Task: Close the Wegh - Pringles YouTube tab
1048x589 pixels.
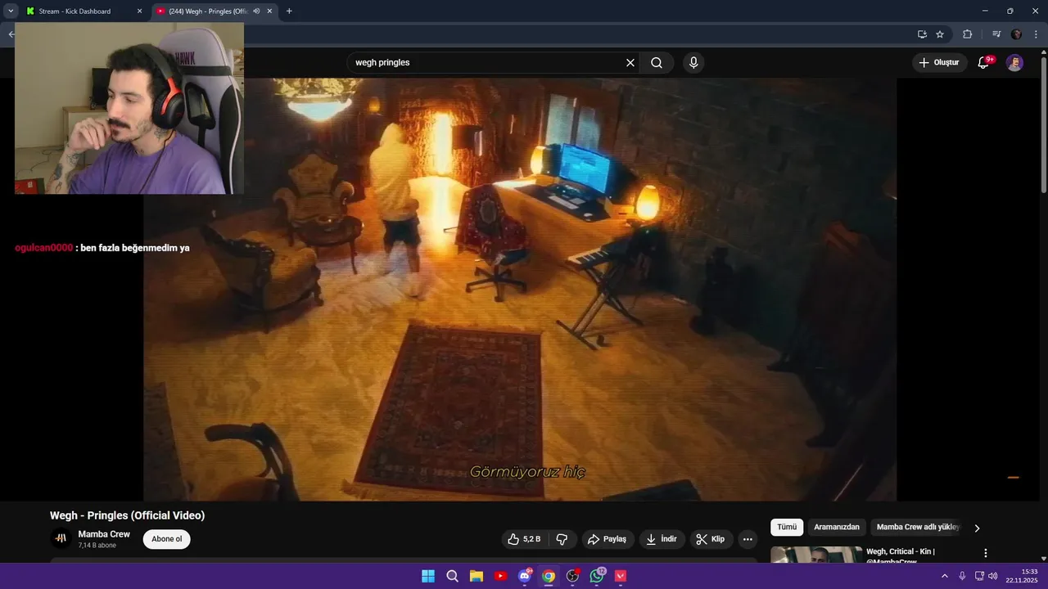Action: point(269,11)
